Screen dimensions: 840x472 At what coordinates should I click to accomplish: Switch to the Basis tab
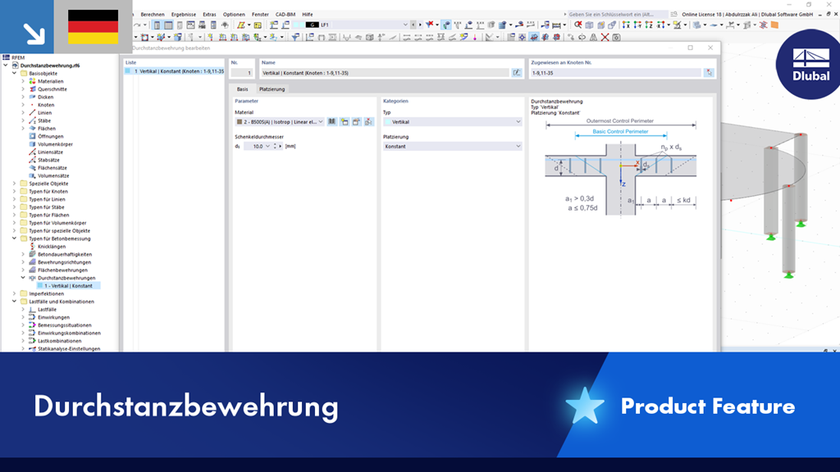[242, 89]
